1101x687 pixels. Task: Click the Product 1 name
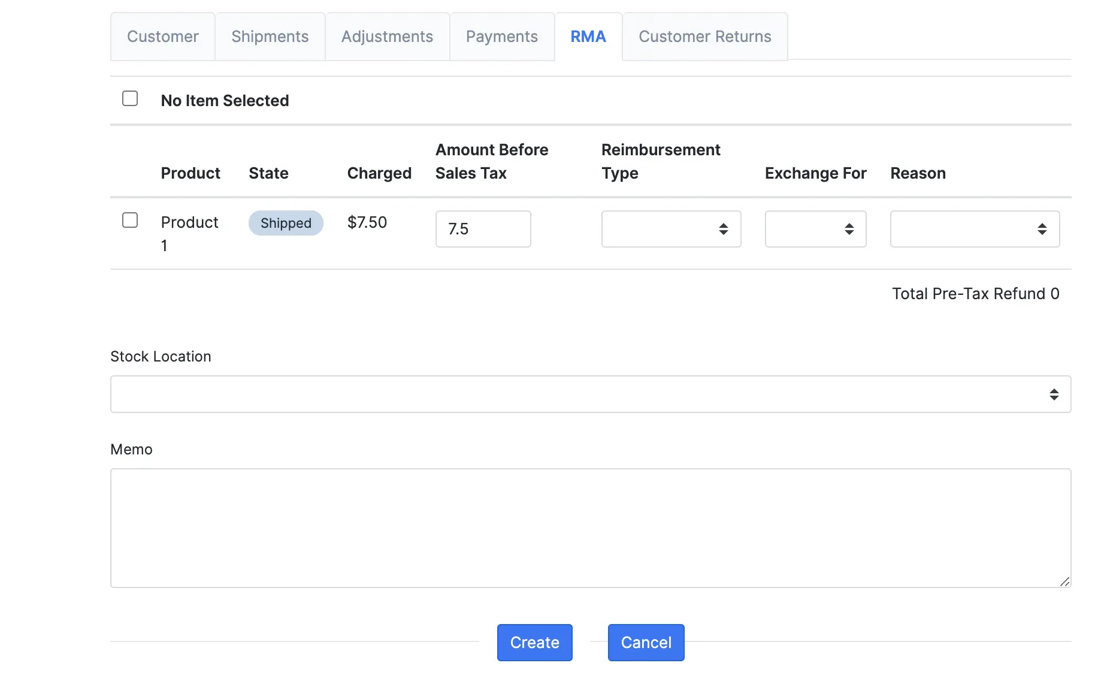[x=189, y=234]
